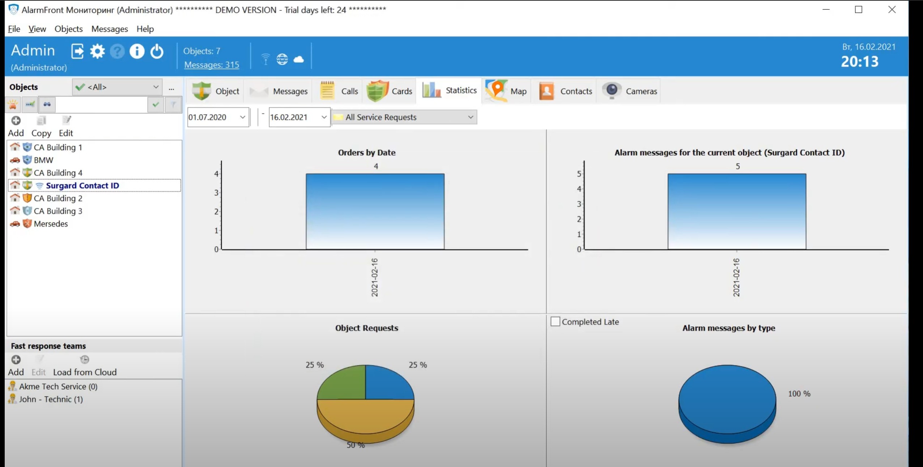Open the Help menu
The image size is (923, 467).
145,29
